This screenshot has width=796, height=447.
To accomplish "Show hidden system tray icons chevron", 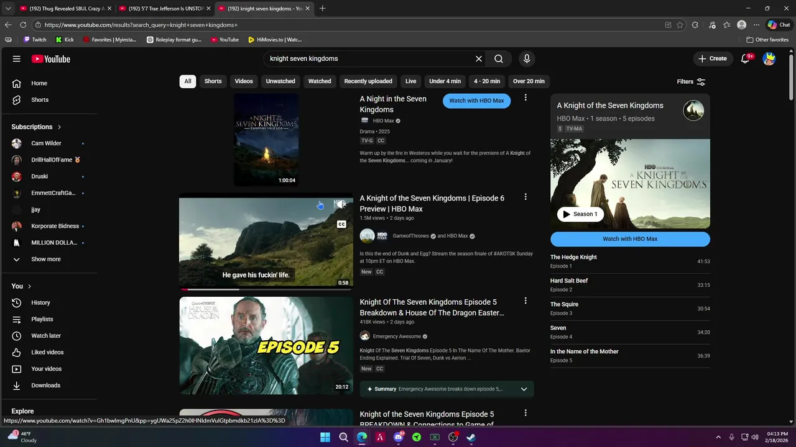I will (718, 437).
